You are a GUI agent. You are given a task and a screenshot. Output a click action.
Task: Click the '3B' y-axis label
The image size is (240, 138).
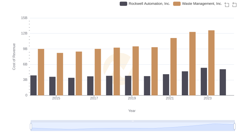coord(25,80)
